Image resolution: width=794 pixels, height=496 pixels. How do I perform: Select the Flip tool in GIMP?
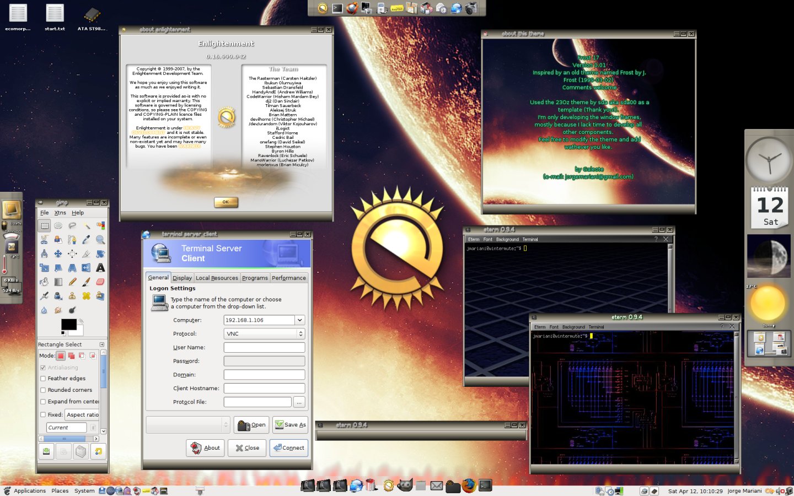87,268
